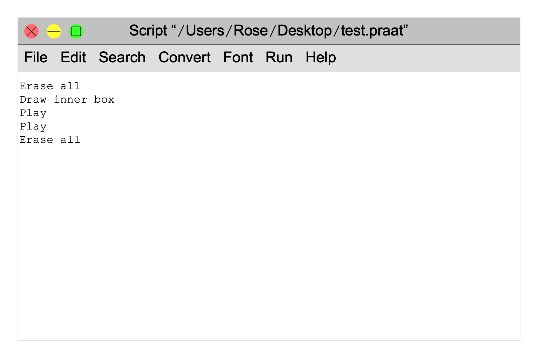Close the script window with red button
The height and width of the screenshot is (358, 538).
tap(31, 31)
